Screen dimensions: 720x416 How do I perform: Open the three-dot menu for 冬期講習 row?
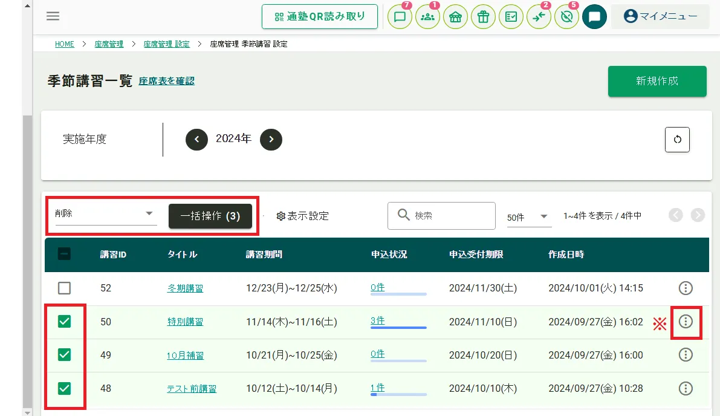coord(686,288)
